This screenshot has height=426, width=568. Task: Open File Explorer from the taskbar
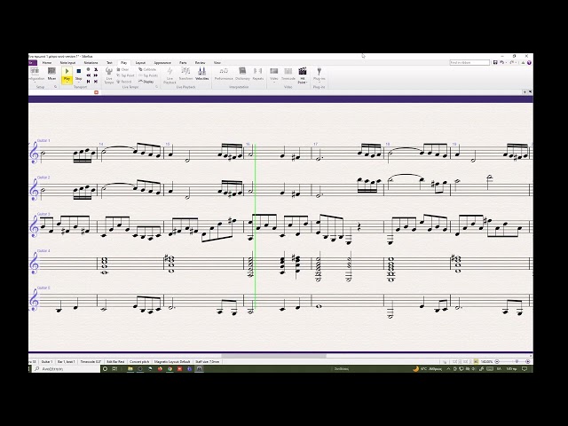point(130,369)
